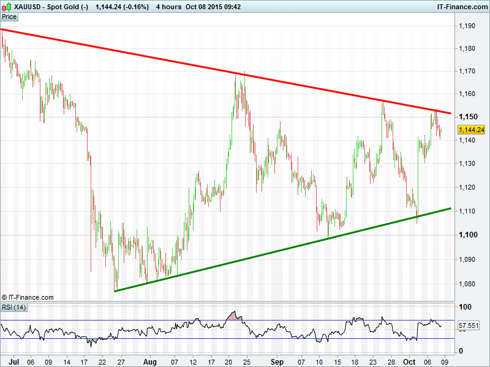The image size is (490, 367).
Task: Select the RSI (14) indicator label
Action: click(13, 307)
